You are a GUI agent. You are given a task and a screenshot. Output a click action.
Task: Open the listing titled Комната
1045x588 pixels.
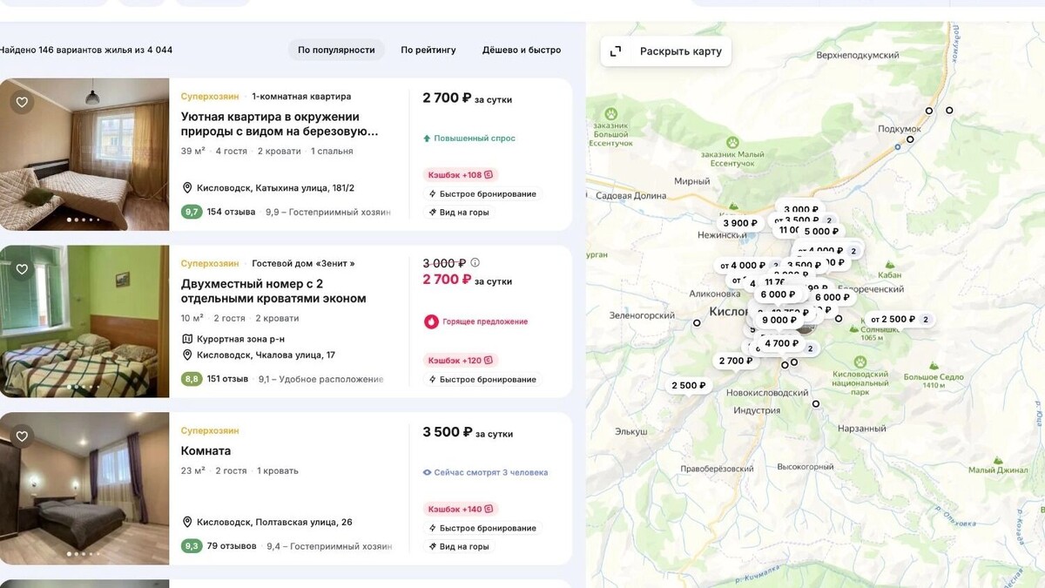point(206,451)
